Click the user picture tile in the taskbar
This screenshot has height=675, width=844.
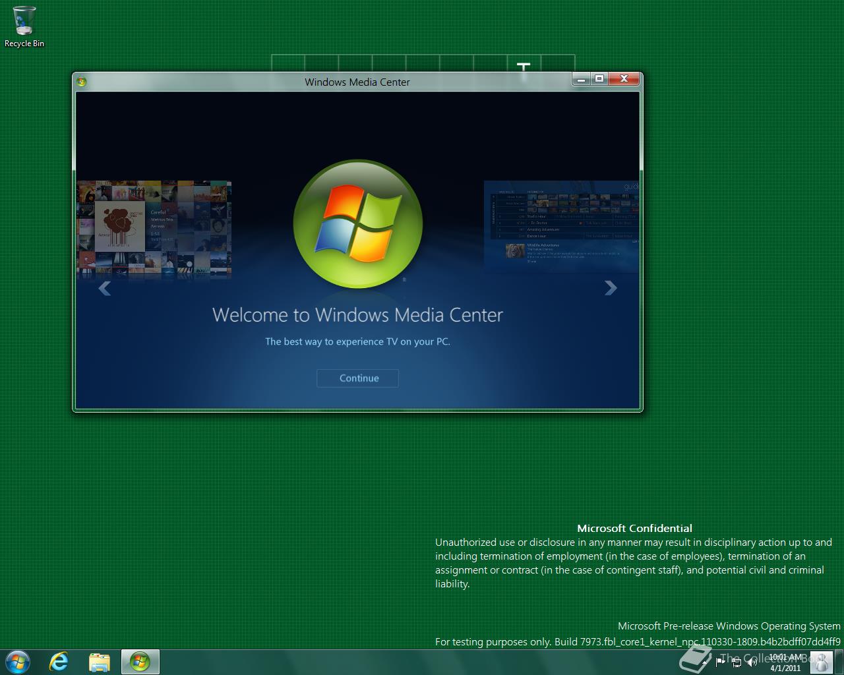point(821,662)
